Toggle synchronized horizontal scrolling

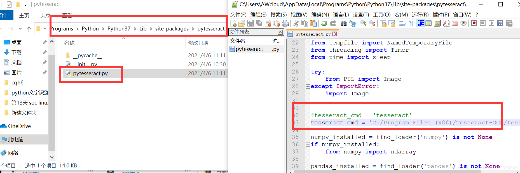tap(392, 23)
